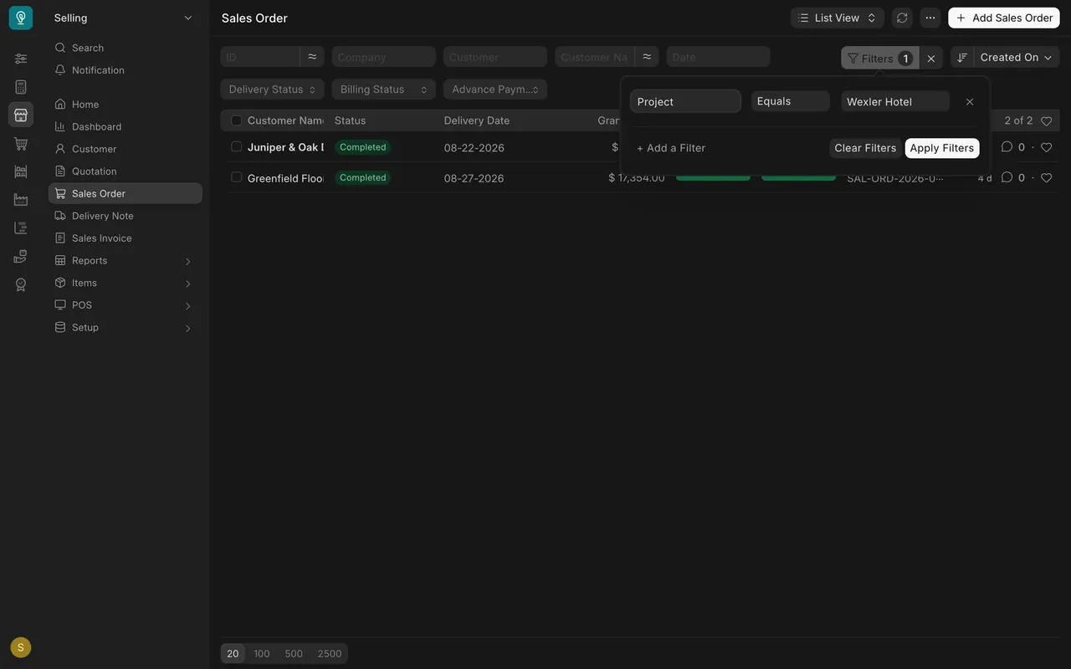This screenshot has width=1071, height=669.
Task: Click the Company filter field
Action: 384,57
